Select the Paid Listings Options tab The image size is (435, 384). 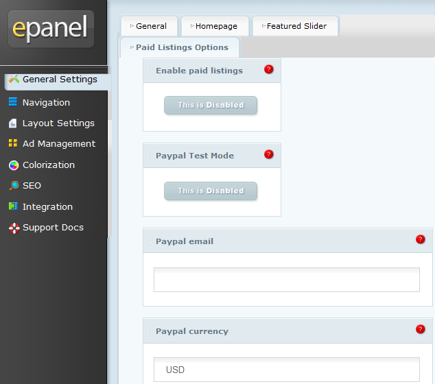[180, 47]
